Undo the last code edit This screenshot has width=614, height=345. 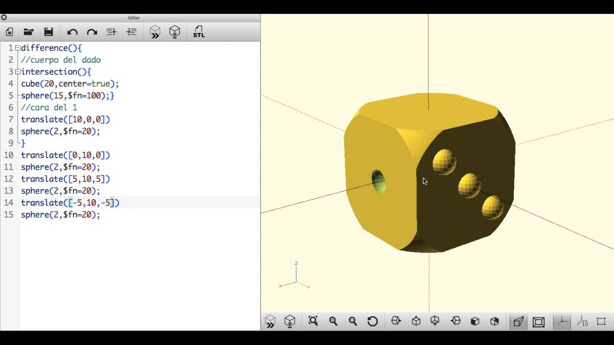[72, 32]
